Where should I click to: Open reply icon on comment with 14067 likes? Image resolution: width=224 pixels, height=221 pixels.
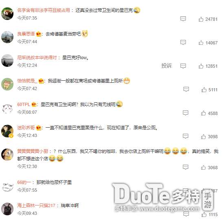tap(183, 42)
